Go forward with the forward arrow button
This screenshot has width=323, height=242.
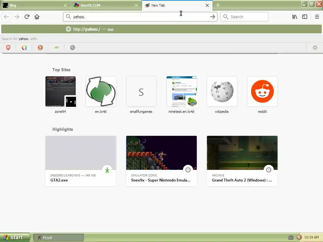click(17, 17)
